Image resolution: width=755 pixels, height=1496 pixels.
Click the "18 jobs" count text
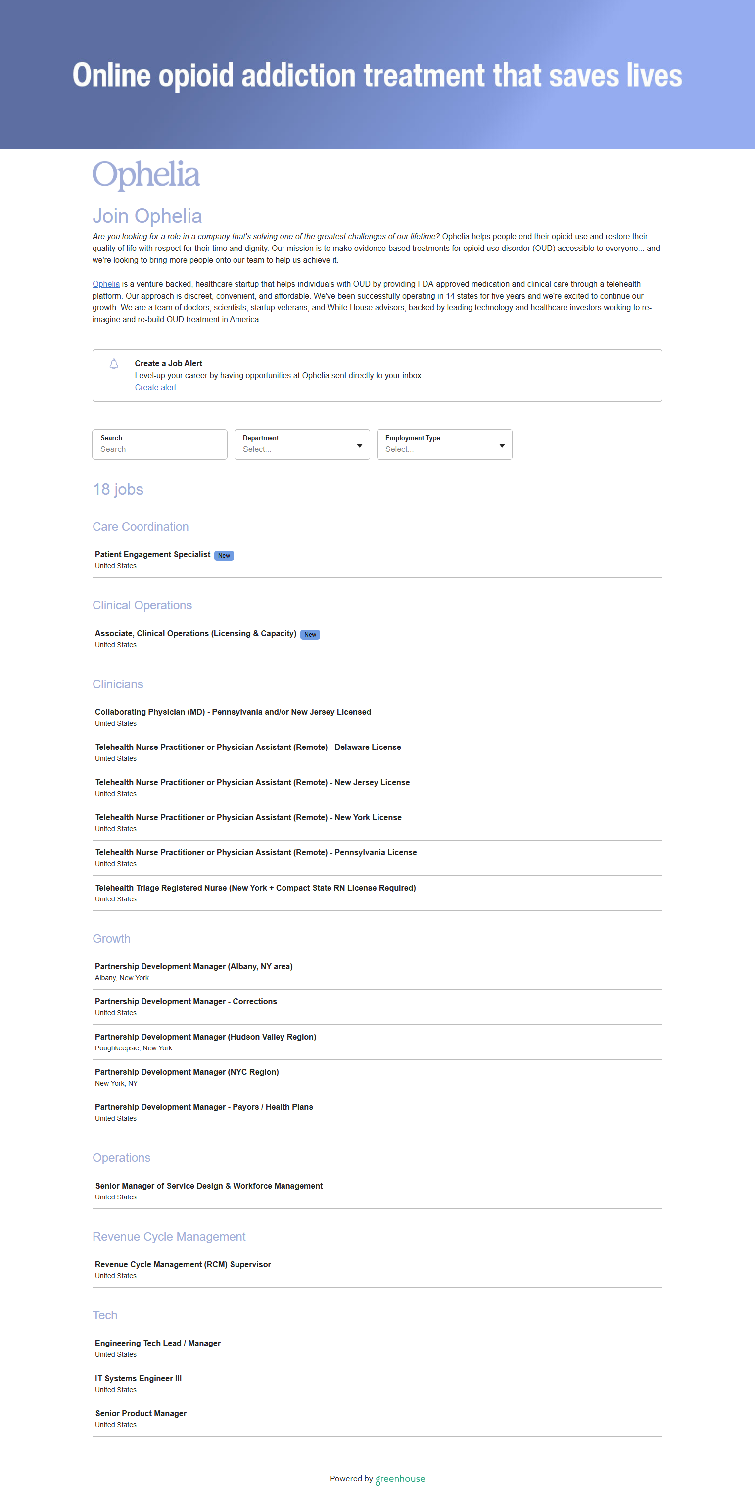pyautogui.click(x=118, y=489)
